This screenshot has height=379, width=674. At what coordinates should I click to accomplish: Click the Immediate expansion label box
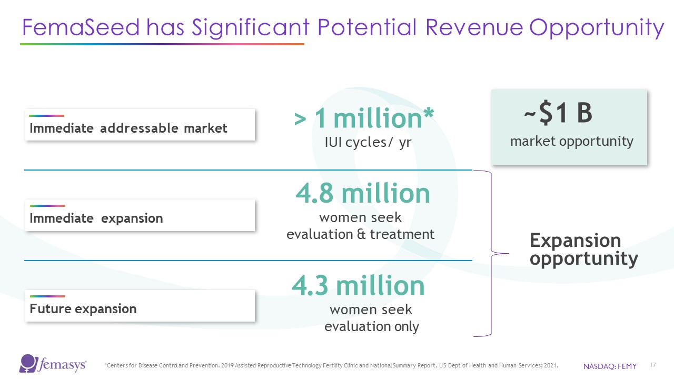[x=140, y=216]
